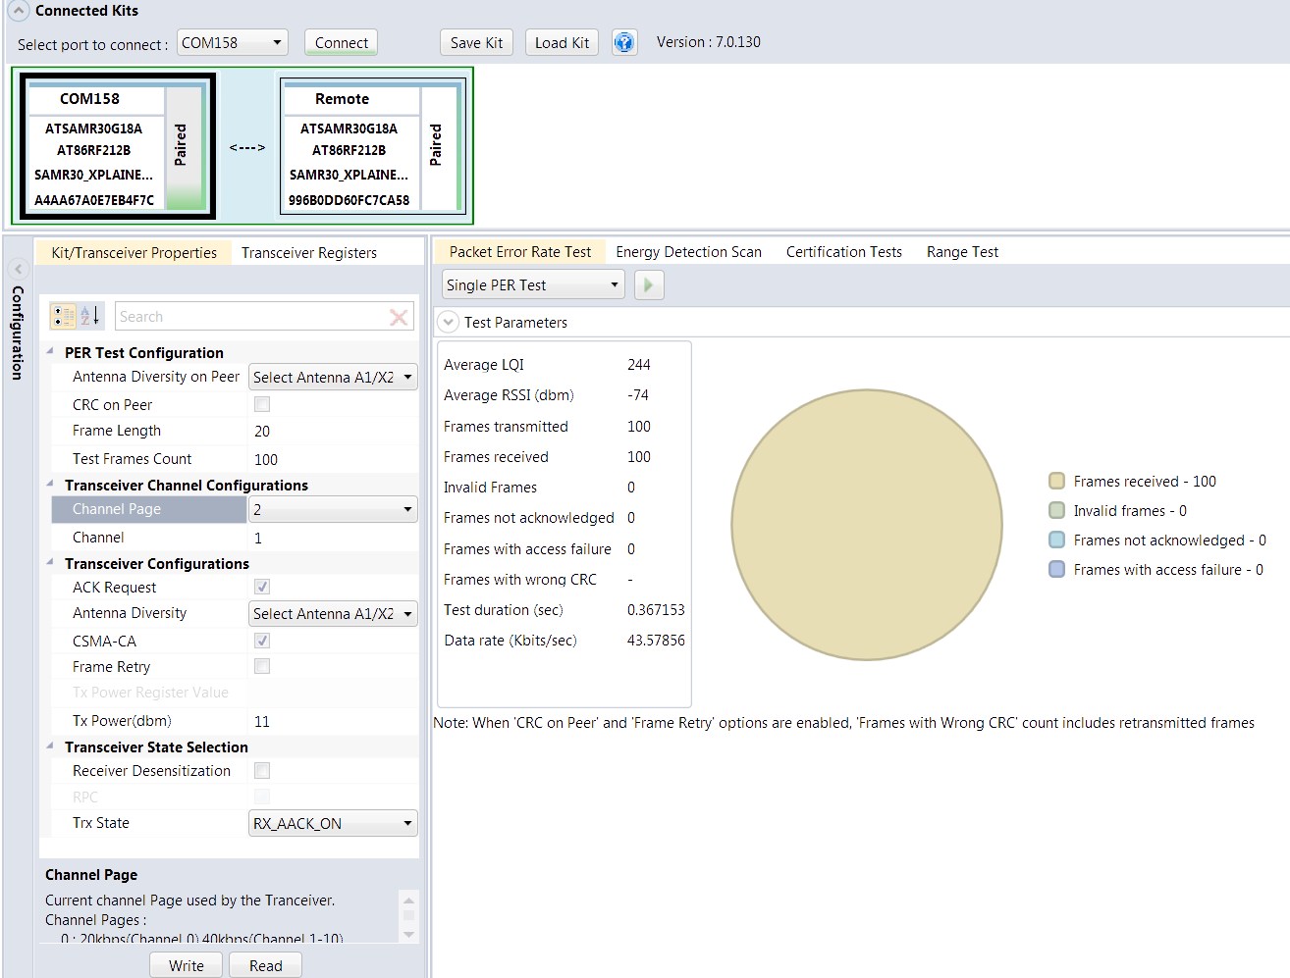
Task: Collapse the Connected Kits panel
Action: tap(19, 11)
